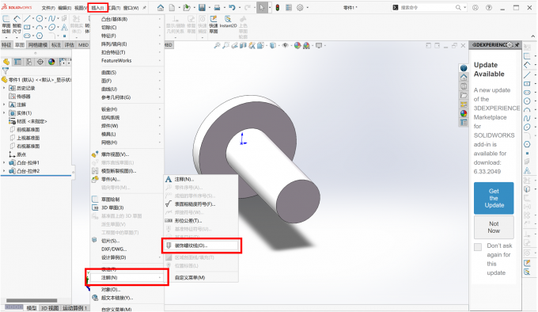Switch to the 运动算例 1 bottom tab
Viewport: 538px width, 312px height.
pyautogui.click(x=75, y=308)
